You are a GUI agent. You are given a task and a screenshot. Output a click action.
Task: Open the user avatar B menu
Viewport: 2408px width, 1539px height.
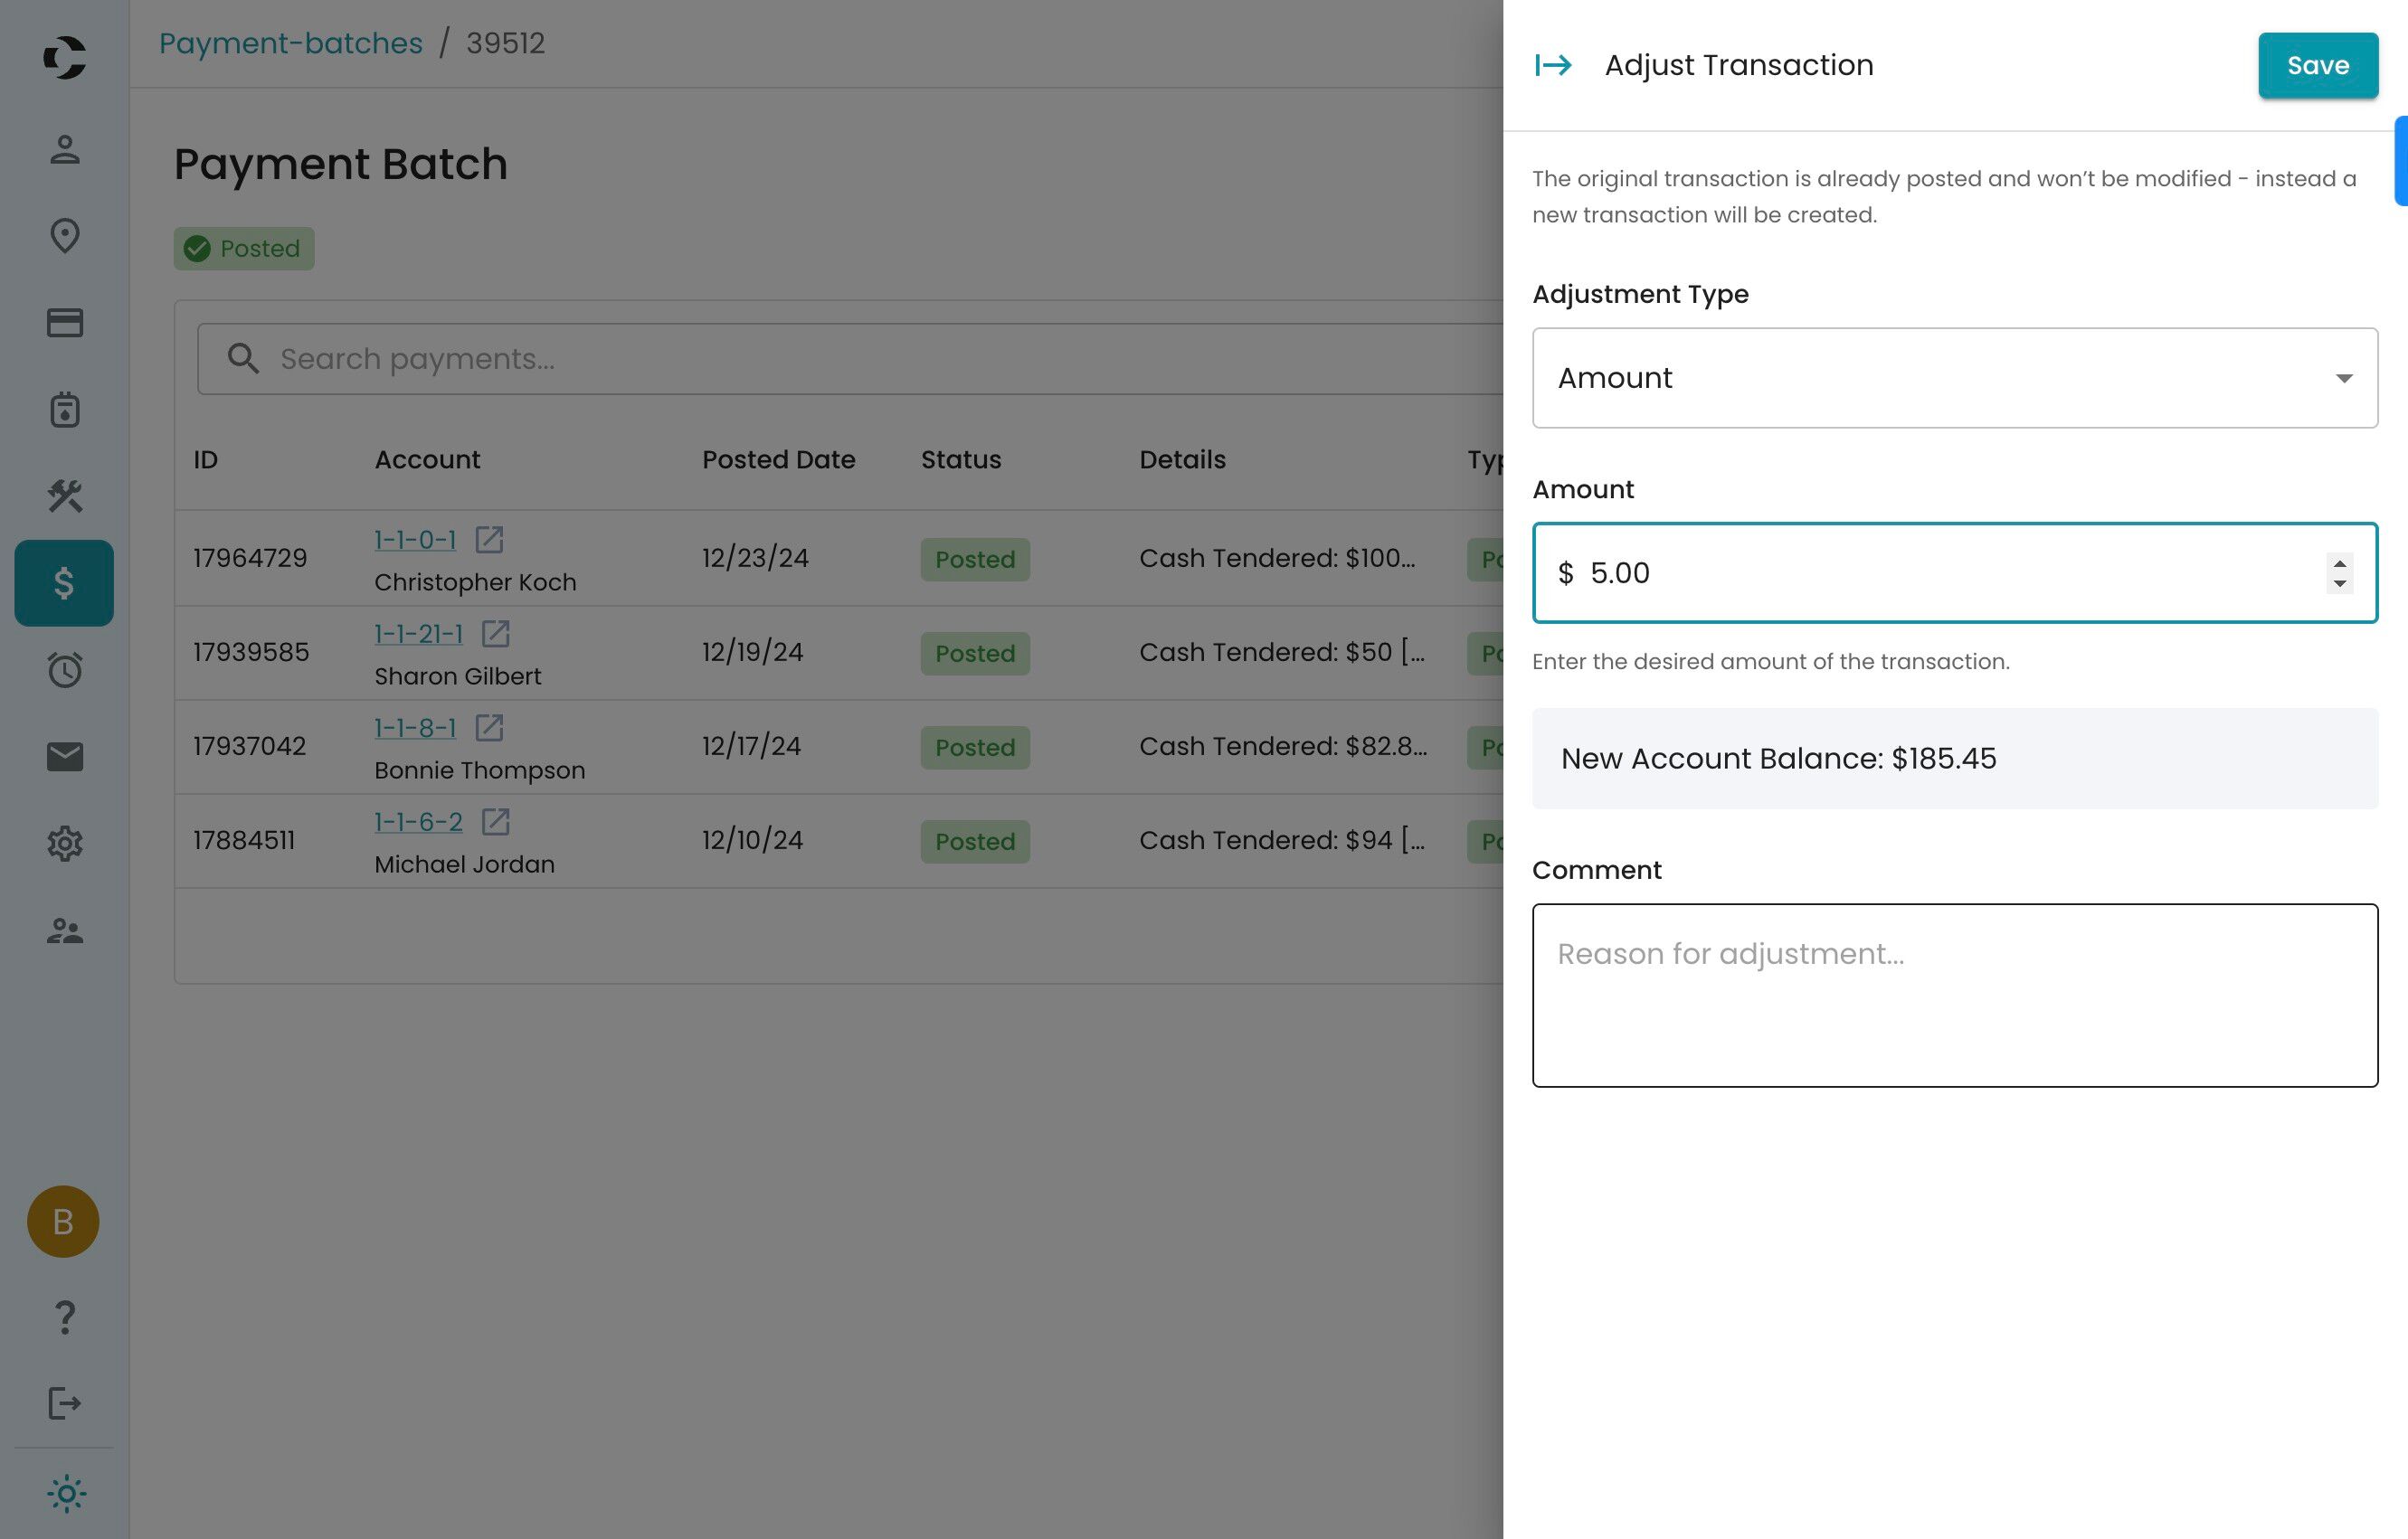(63, 1222)
